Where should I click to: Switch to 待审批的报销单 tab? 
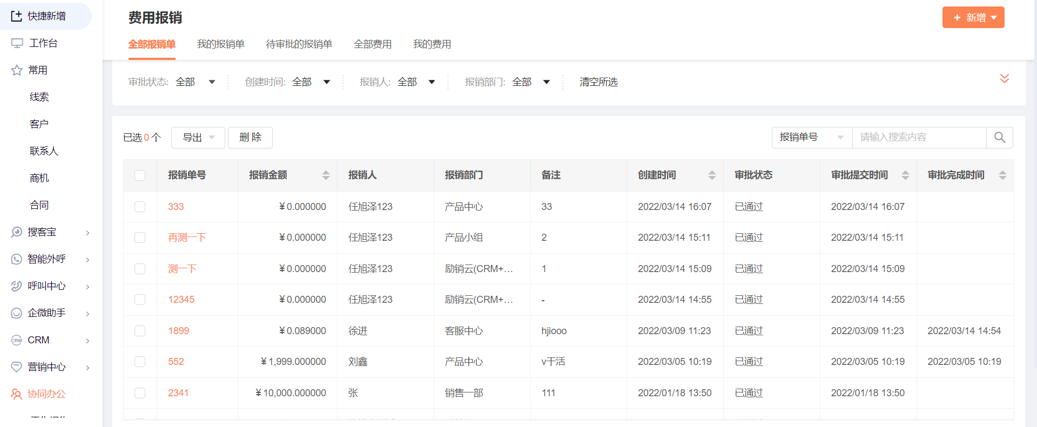(299, 44)
